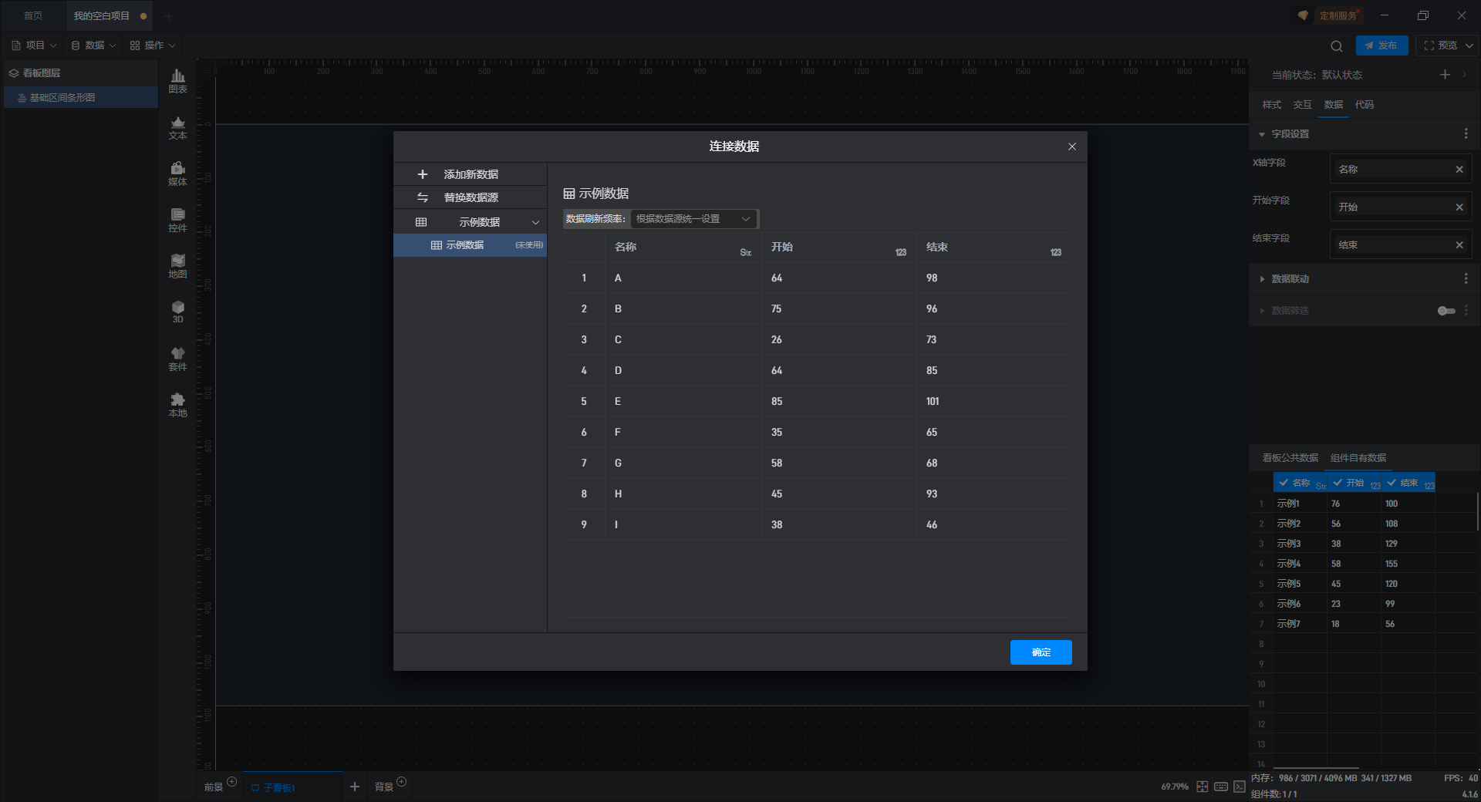Toggle the 数据筛选 switch
Viewport: 1481px width, 802px height.
tap(1446, 311)
